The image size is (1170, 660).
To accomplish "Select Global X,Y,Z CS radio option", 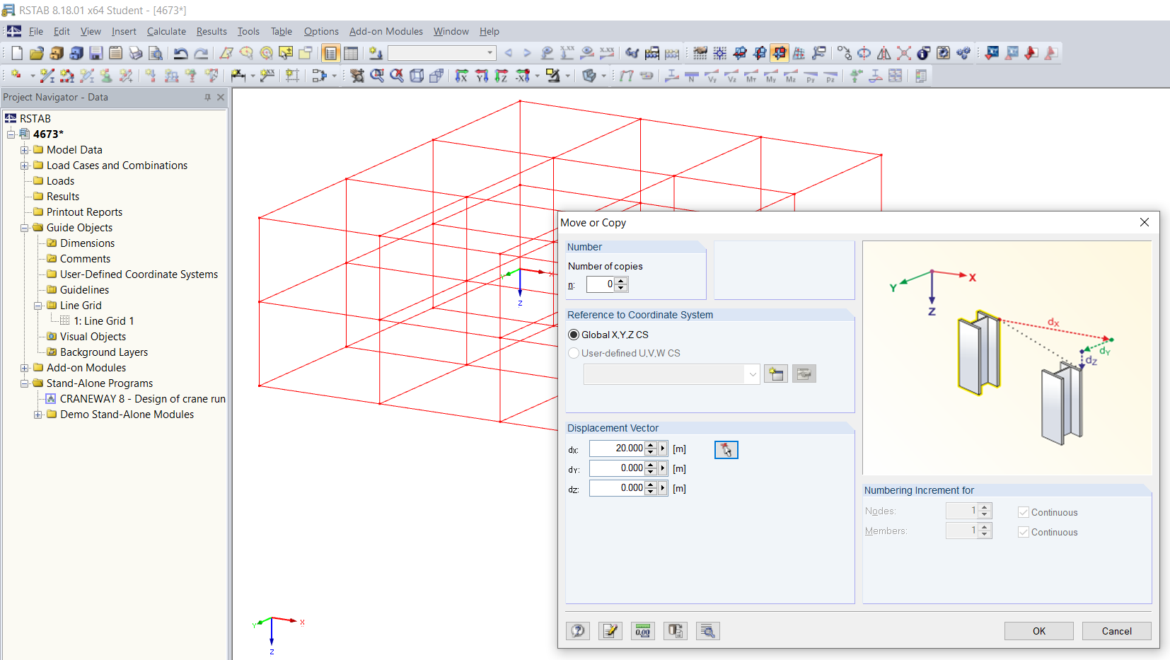I will [x=574, y=335].
